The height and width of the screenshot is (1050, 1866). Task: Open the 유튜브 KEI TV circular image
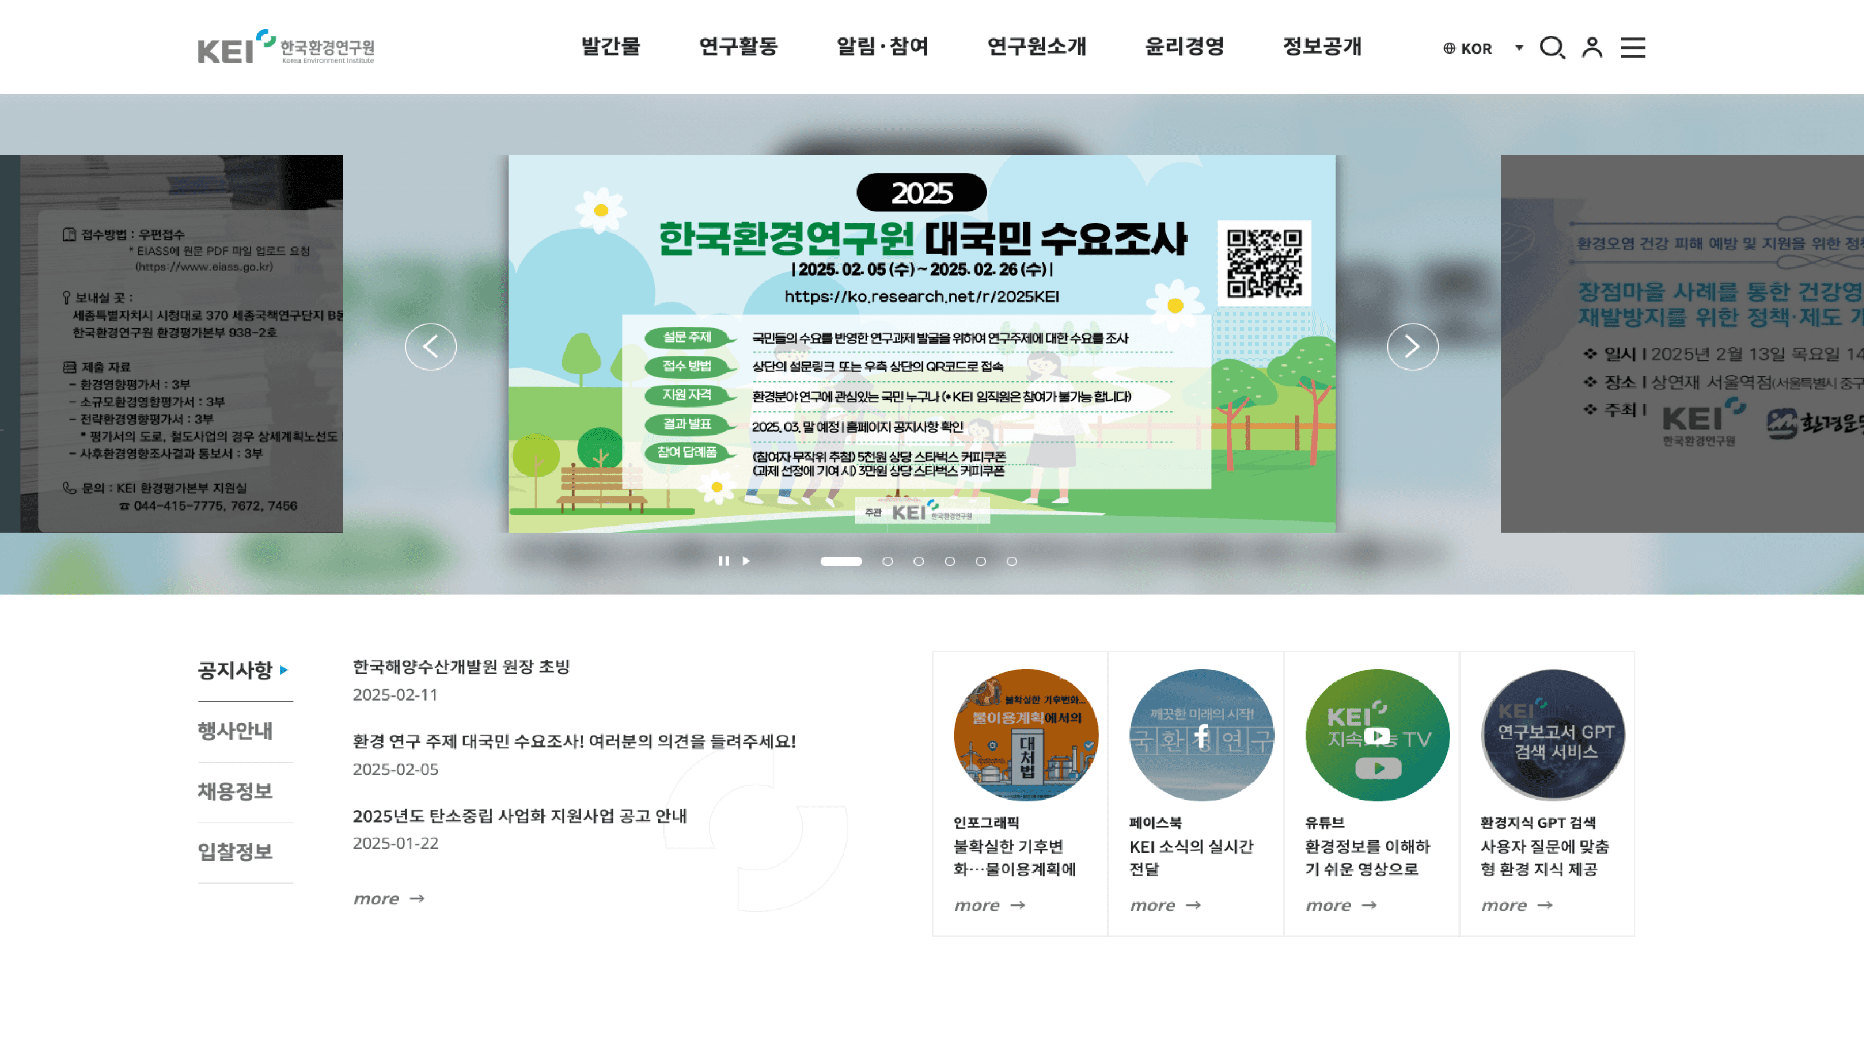1377,736
